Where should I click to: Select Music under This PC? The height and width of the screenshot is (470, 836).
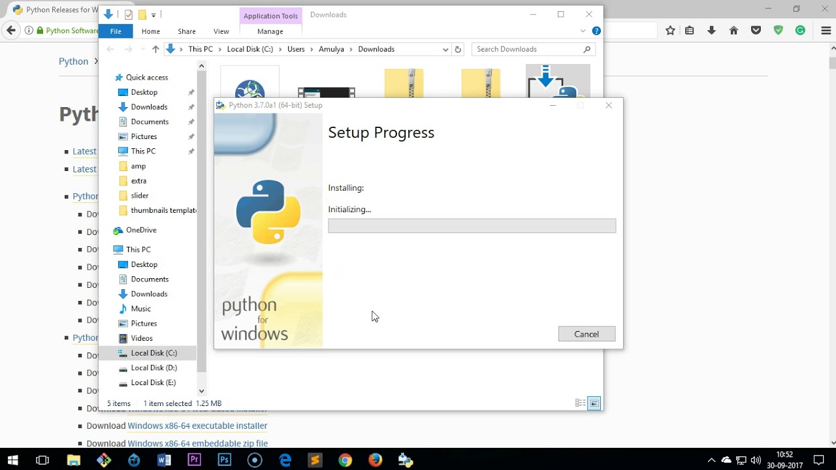(140, 309)
